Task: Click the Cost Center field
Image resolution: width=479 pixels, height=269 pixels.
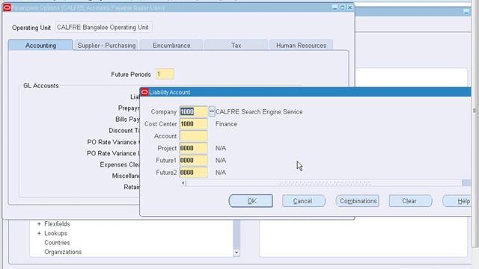Action: (x=193, y=124)
